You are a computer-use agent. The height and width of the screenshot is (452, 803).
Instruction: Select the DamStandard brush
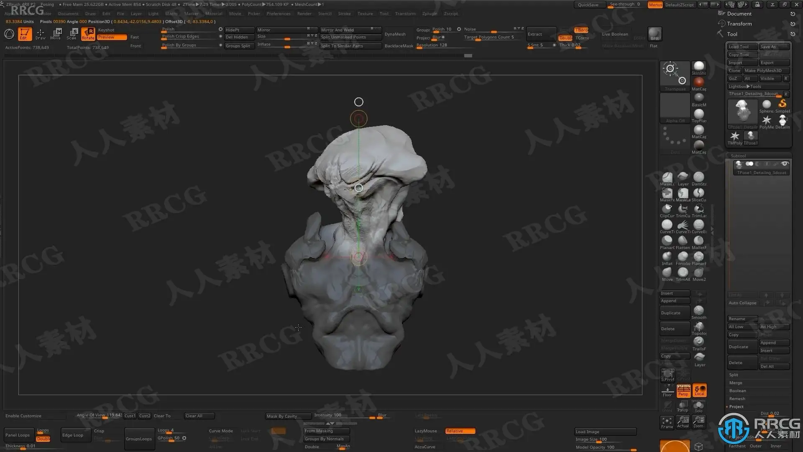point(698,178)
